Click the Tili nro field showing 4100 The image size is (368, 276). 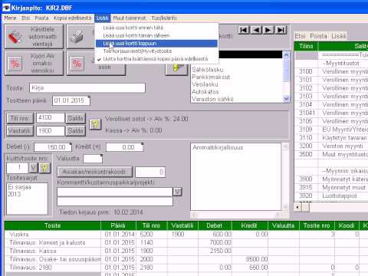coord(51,118)
